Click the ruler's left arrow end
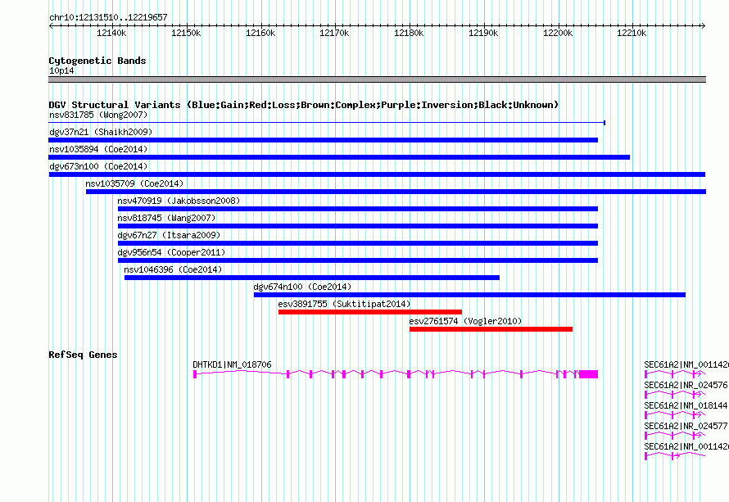Viewport: 729px width, 502px height. click(x=51, y=25)
